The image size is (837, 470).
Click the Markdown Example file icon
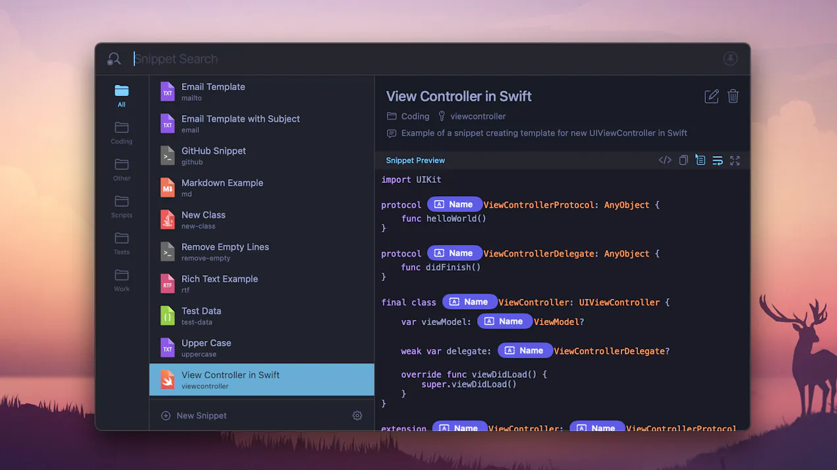pos(167,188)
